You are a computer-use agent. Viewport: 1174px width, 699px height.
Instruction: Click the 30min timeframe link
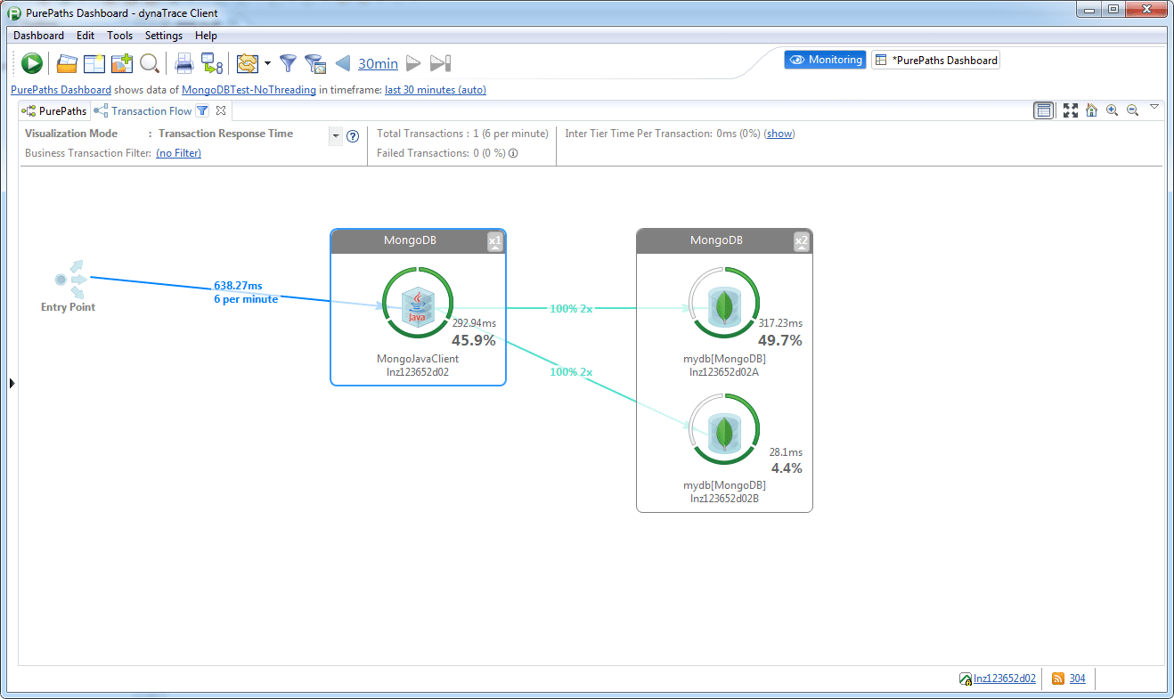(378, 64)
